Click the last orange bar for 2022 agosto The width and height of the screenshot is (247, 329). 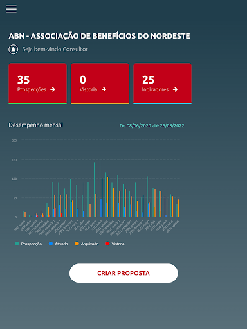pos(178,208)
